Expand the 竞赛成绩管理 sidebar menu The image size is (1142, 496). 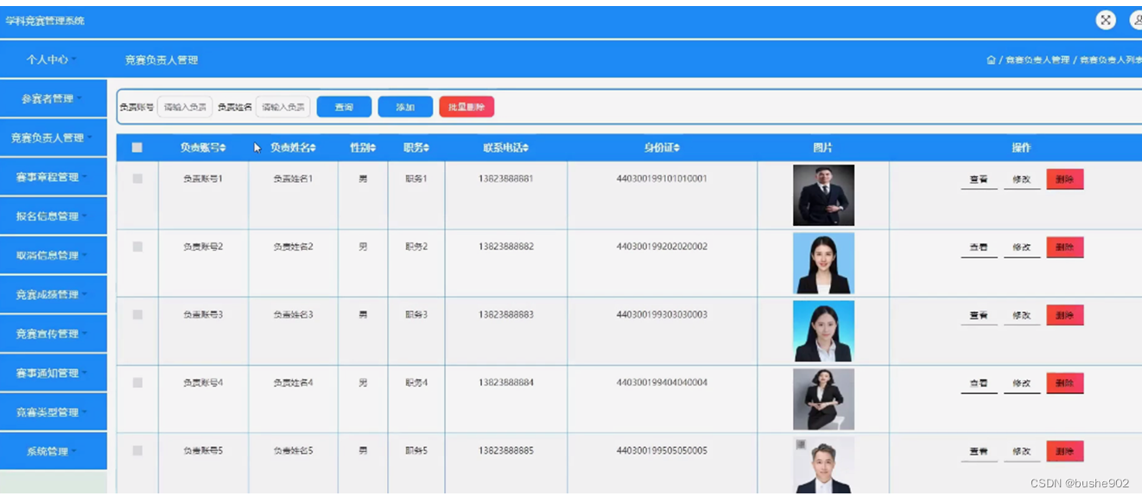(x=53, y=295)
